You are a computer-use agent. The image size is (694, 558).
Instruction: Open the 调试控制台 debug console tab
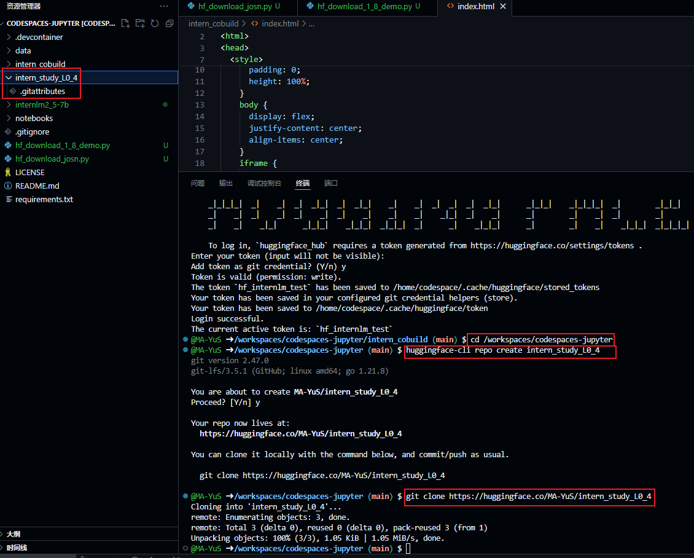click(x=264, y=183)
